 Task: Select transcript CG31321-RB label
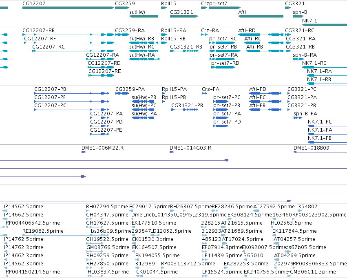point(186,47)
